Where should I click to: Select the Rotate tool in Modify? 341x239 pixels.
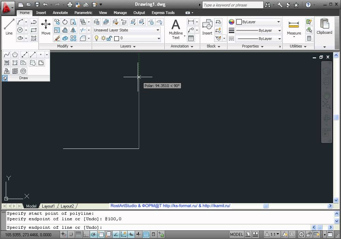(x=65, y=22)
